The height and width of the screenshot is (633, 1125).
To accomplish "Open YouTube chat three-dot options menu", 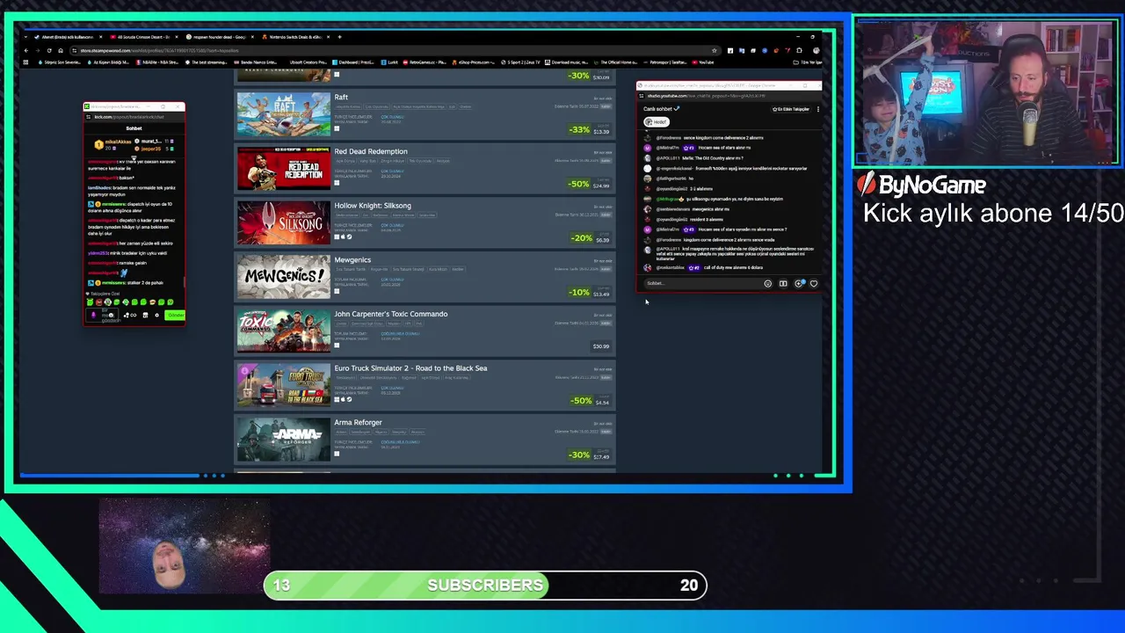I will pos(817,109).
